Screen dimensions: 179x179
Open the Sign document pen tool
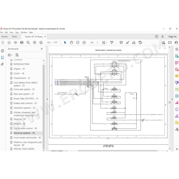tap(134, 43)
